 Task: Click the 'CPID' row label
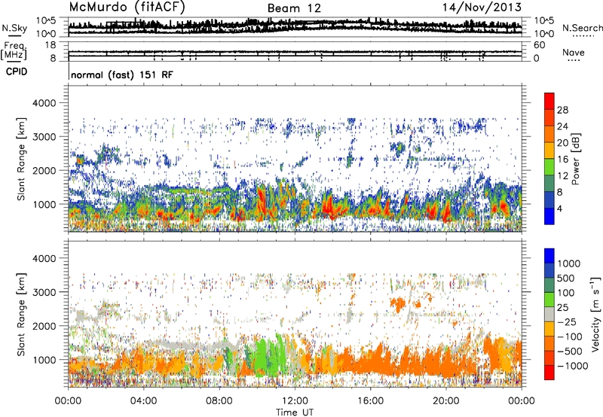coord(17,72)
